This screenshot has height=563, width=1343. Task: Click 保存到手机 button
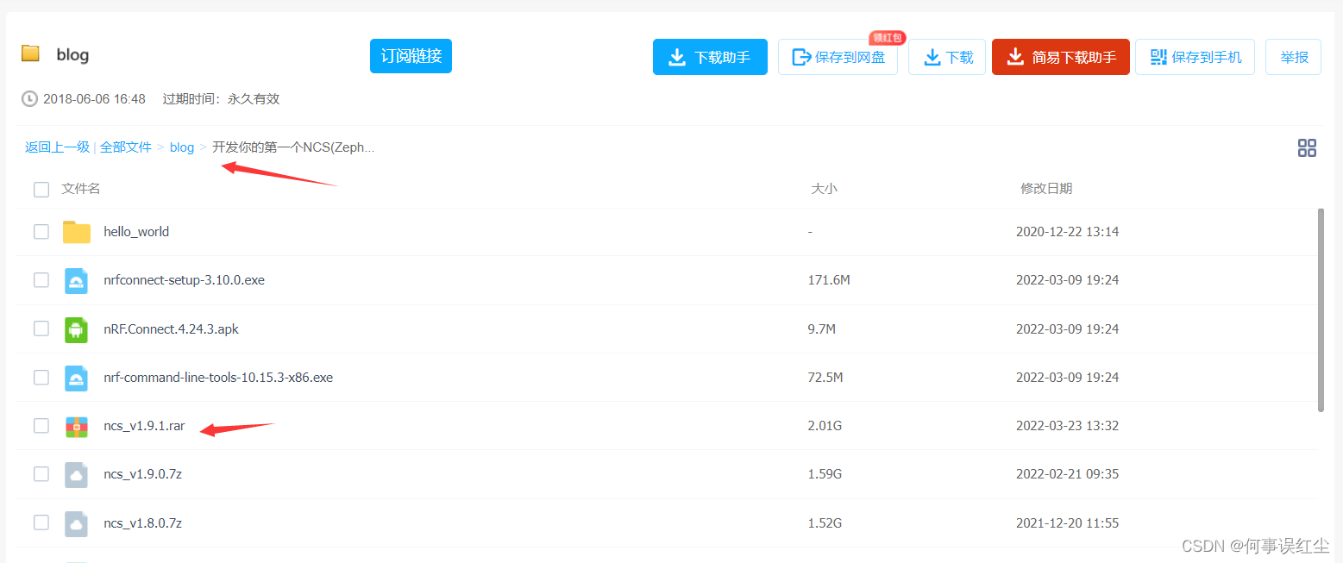point(1195,57)
